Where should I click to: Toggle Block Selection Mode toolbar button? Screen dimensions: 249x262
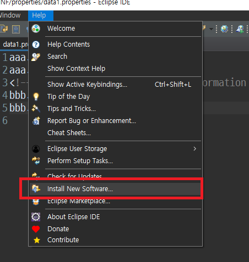click(x=16, y=29)
